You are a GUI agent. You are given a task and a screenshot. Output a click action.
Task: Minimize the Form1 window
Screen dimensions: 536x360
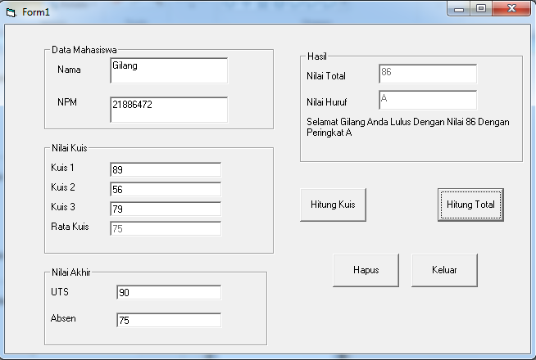459,9
